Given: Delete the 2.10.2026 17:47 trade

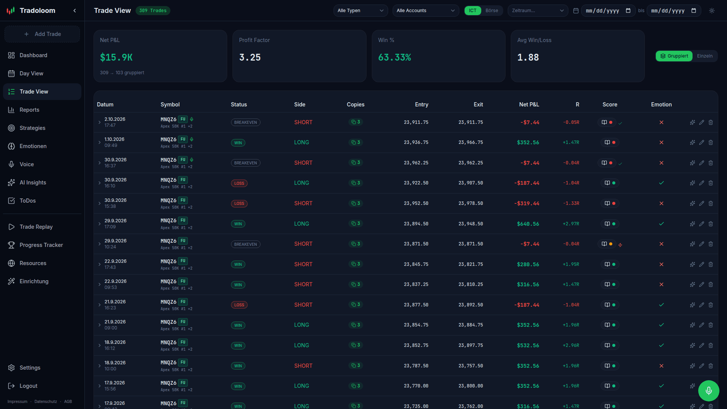Looking at the screenshot, I should click(x=711, y=122).
